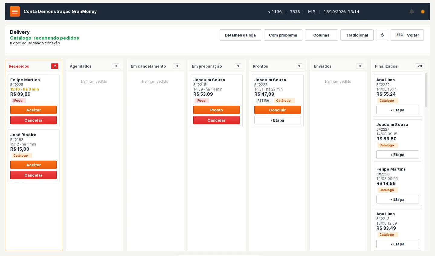Select the Em preparação column header
This screenshot has width=435, height=256.
(217, 66)
